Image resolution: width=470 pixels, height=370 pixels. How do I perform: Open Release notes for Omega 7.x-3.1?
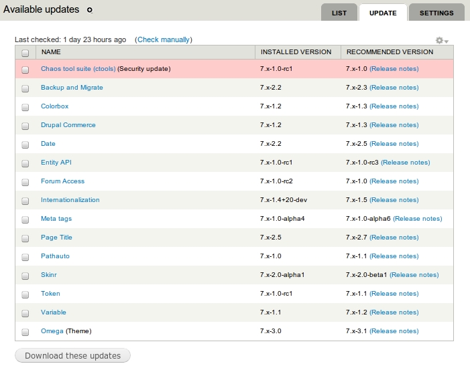[x=394, y=331]
